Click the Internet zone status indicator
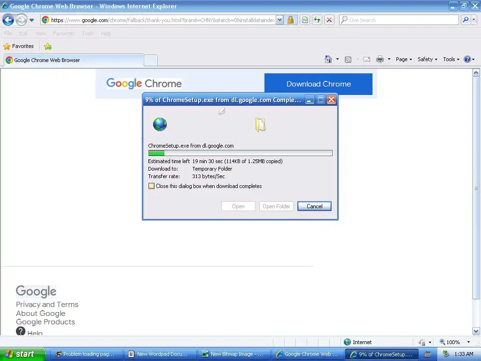Viewport: 481px width, 361px height. pos(357,342)
